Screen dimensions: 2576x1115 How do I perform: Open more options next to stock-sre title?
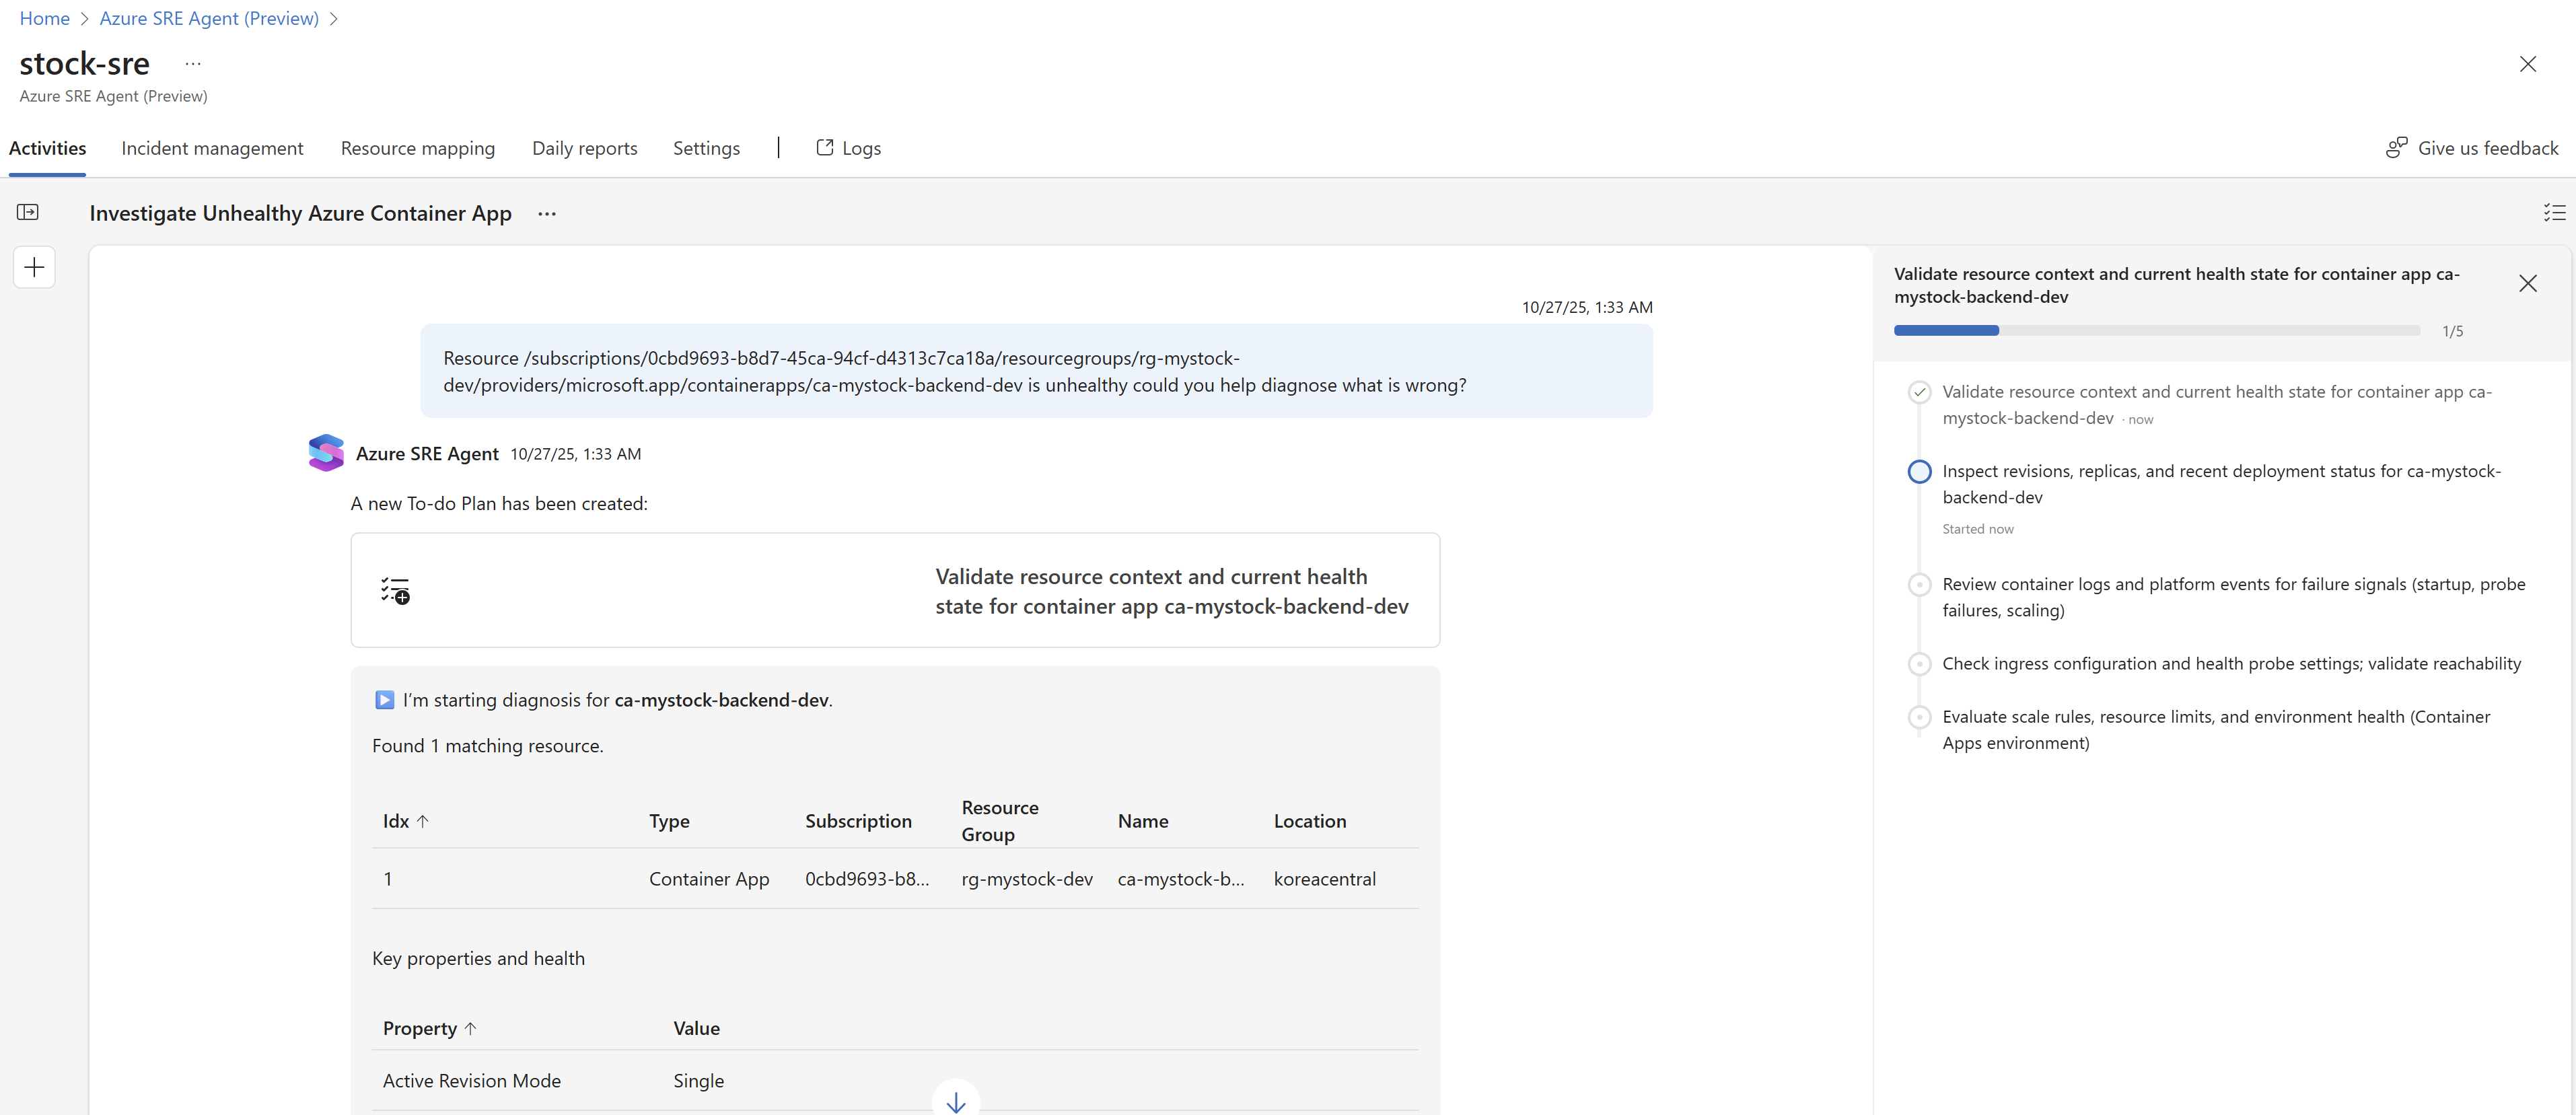point(193,64)
